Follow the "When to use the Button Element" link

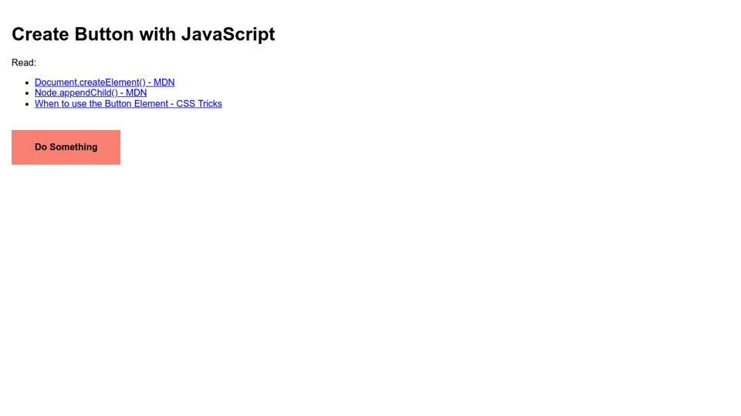pos(128,104)
